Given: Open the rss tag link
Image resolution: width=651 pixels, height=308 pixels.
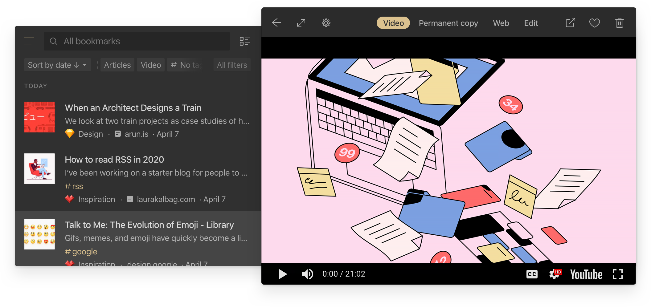Looking at the screenshot, I should (74, 186).
